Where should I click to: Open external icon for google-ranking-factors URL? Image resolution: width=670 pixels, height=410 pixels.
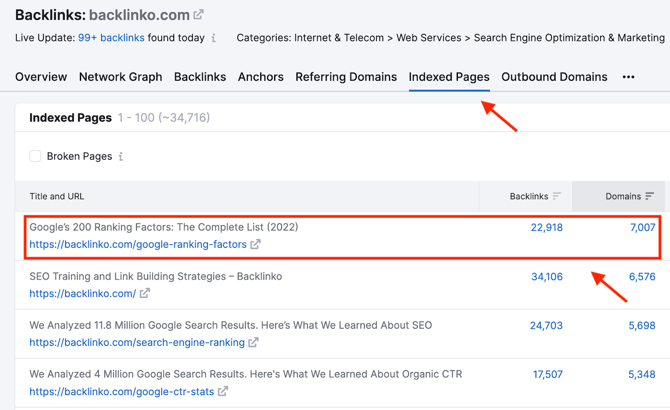(x=255, y=244)
